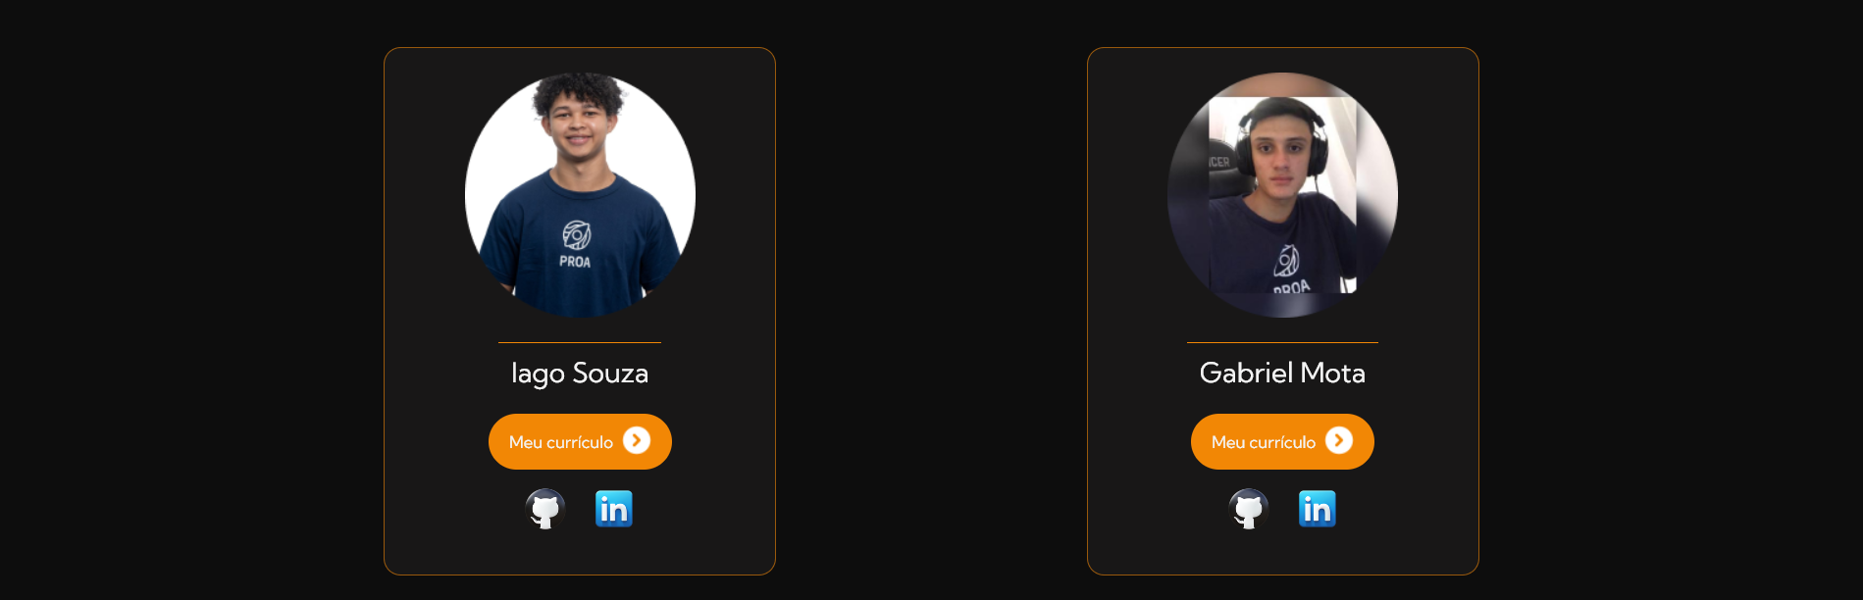Click divider line above Gabriel Mota's name
This screenshot has width=1863, height=600.
1282,342
